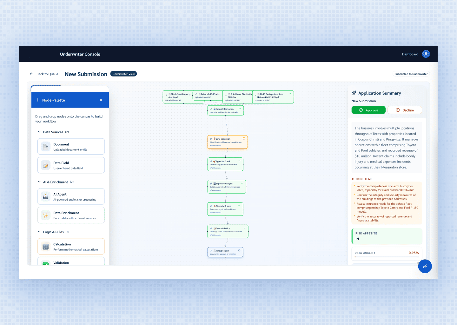Click the Data Field notepad icon
This screenshot has height=325, width=457.
point(46,165)
